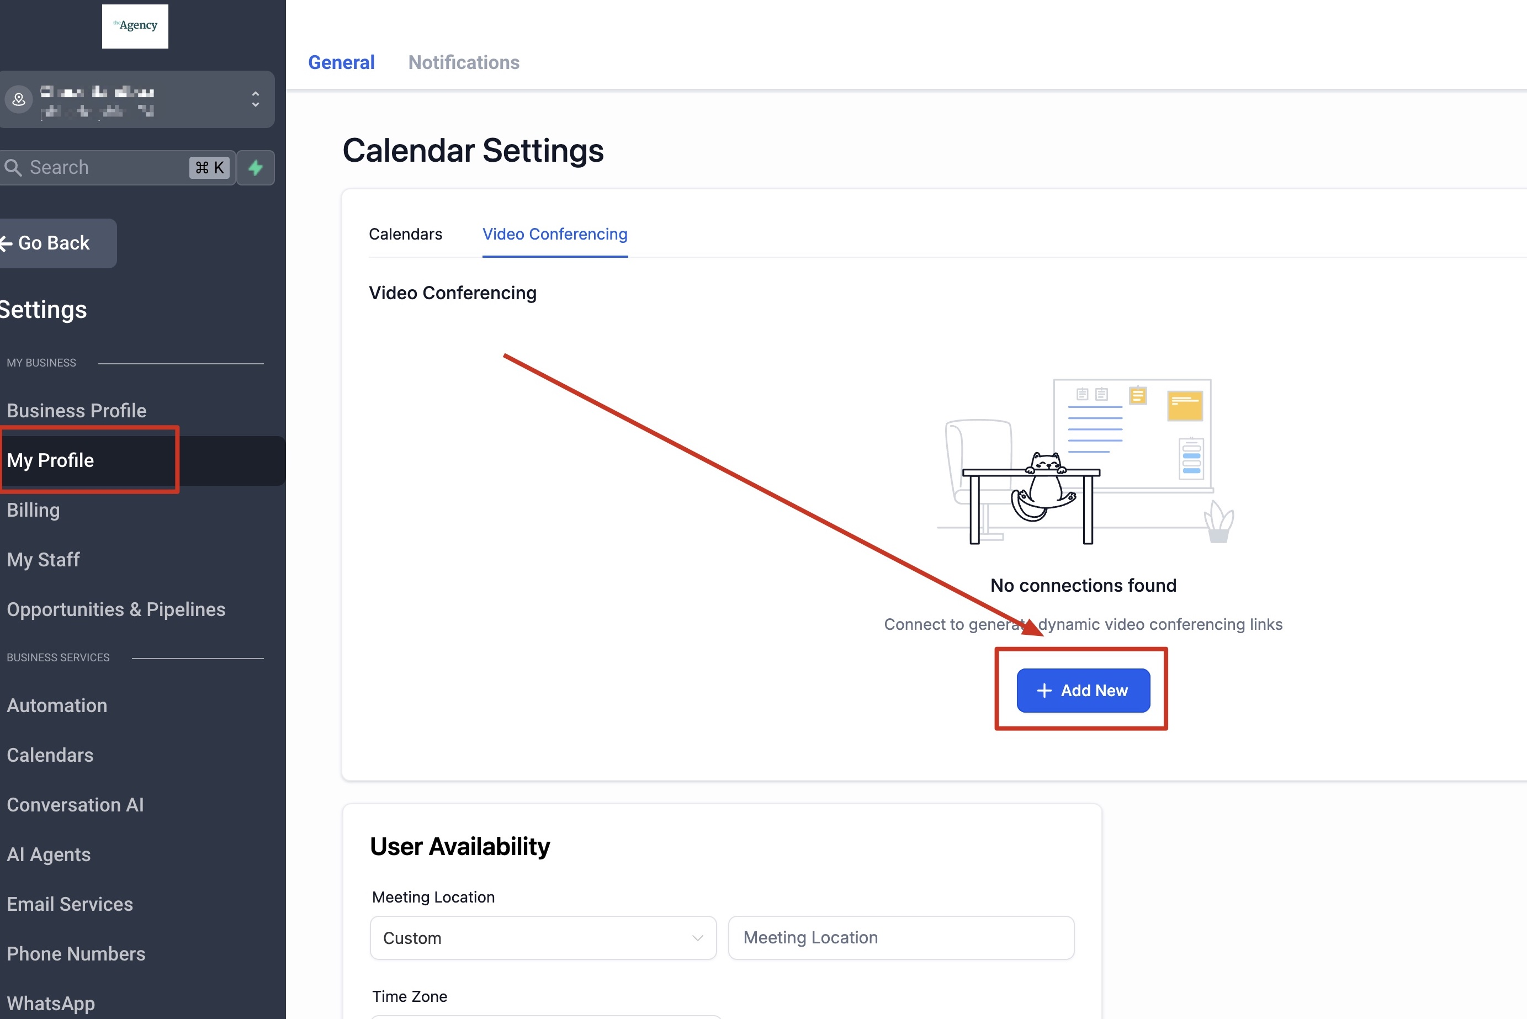Click the lightning bolt quick actions icon
The image size is (1527, 1019).
(x=256, y=168)
